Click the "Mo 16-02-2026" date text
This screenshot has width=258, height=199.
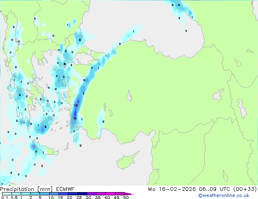(x=172, y=189)
